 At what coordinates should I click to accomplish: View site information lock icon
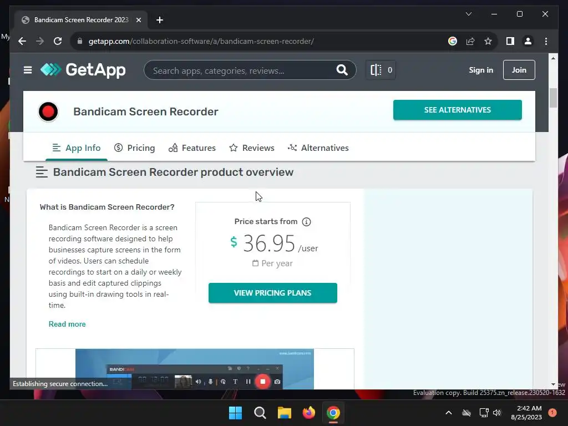pyautogui.click(x=80, y=41)
